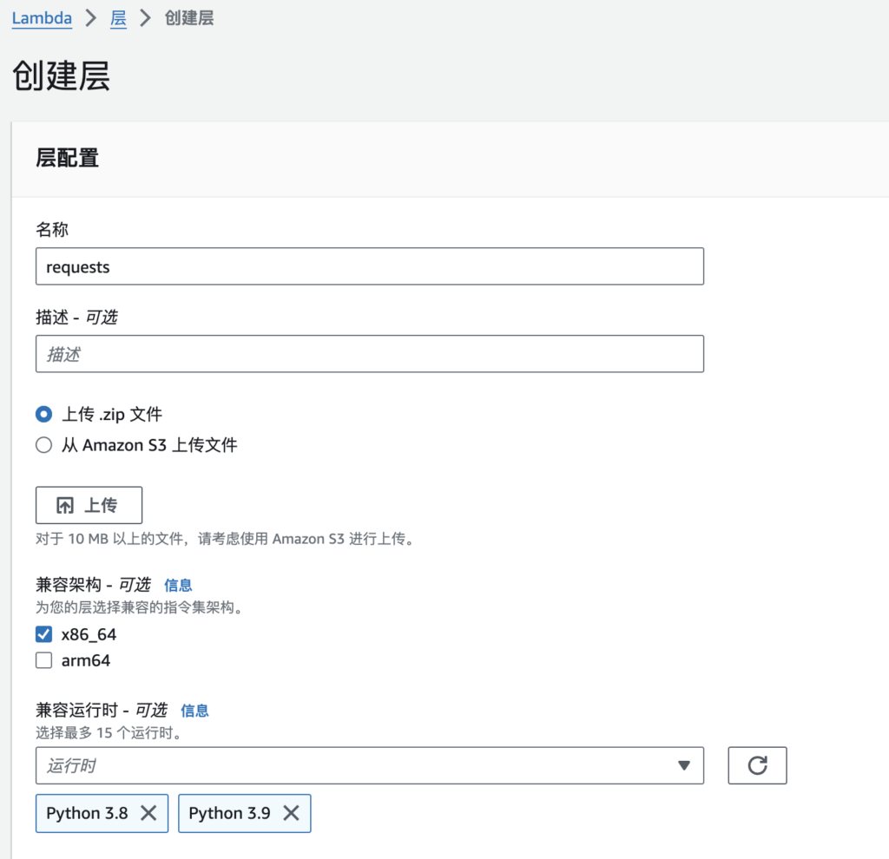
Task: Click the refresh runtimes icon button
Action: 757,764
